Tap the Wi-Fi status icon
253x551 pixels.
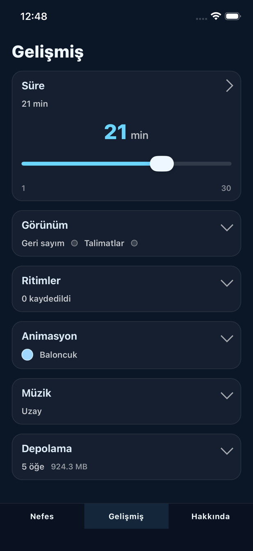[x=215, y=17]
